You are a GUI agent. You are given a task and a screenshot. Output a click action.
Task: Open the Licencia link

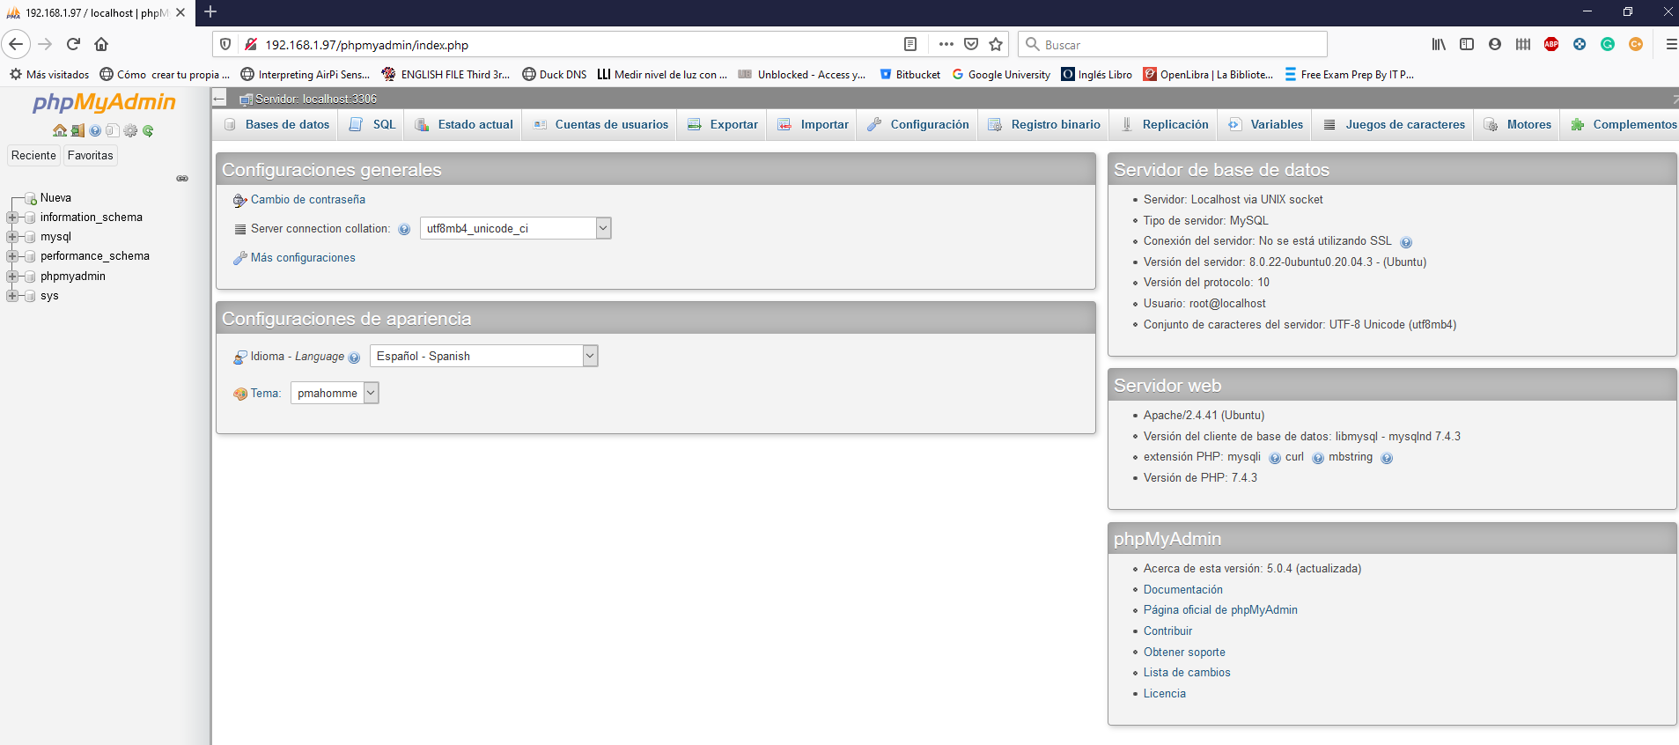1165,694
